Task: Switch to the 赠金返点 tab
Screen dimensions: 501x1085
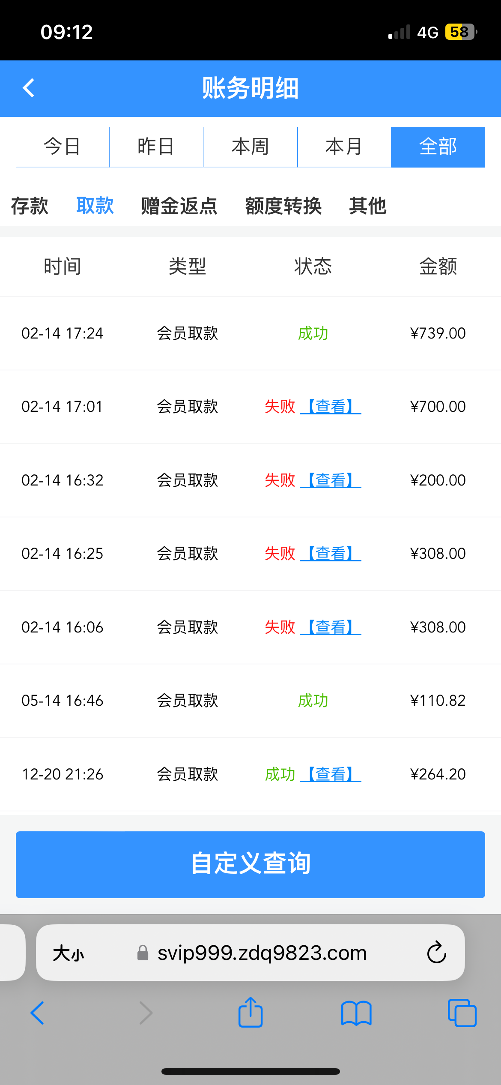Action: tap(179, 206)
